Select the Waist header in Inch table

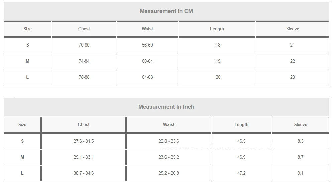169,124
